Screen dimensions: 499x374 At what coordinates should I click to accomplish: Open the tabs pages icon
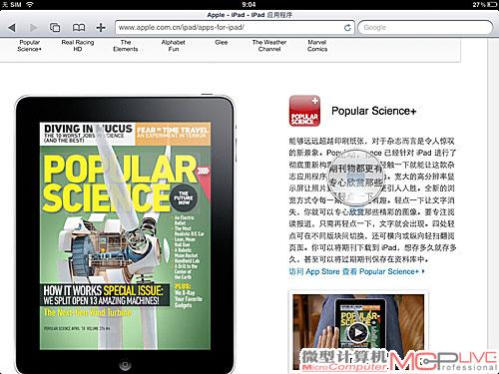pos(55,28)
